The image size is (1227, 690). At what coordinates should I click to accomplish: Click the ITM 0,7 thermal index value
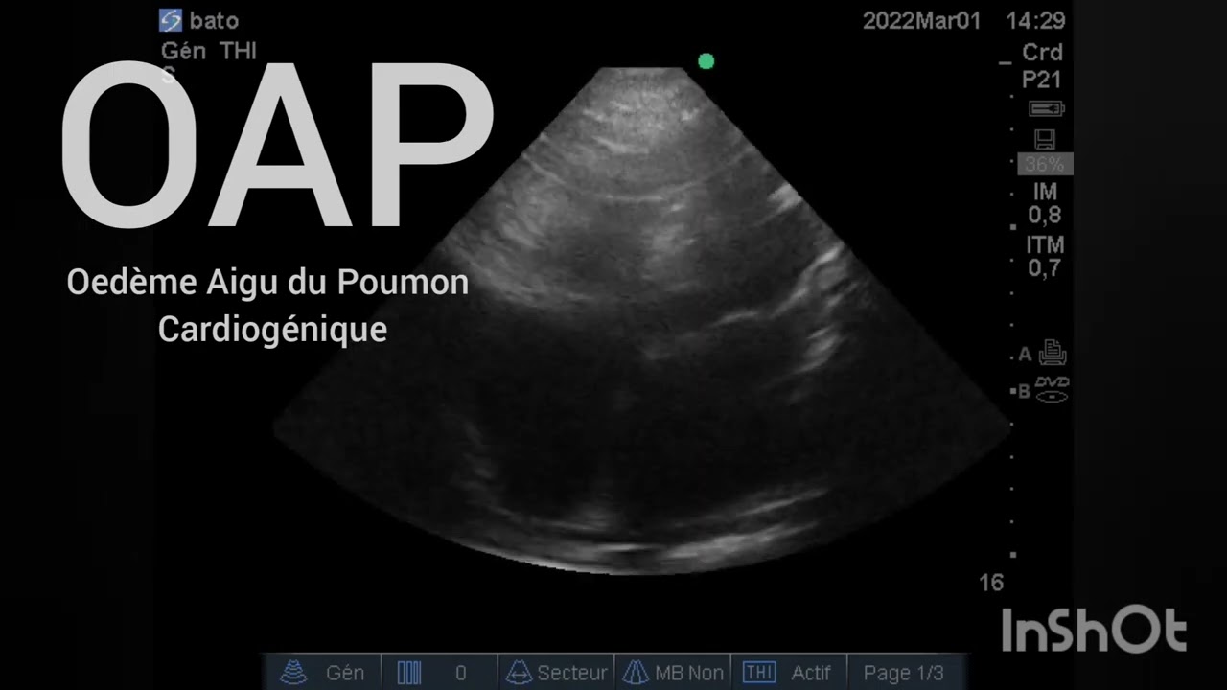pyautogui.click(x=1045, y=256)
